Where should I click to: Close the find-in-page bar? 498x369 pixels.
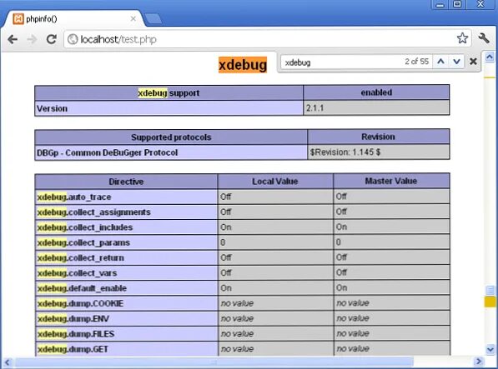(x=473, y=61)
